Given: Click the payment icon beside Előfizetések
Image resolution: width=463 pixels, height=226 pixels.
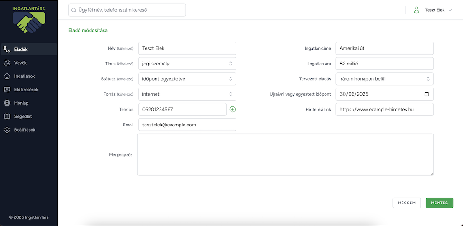Looking at the screenshot, I should 7,90.
